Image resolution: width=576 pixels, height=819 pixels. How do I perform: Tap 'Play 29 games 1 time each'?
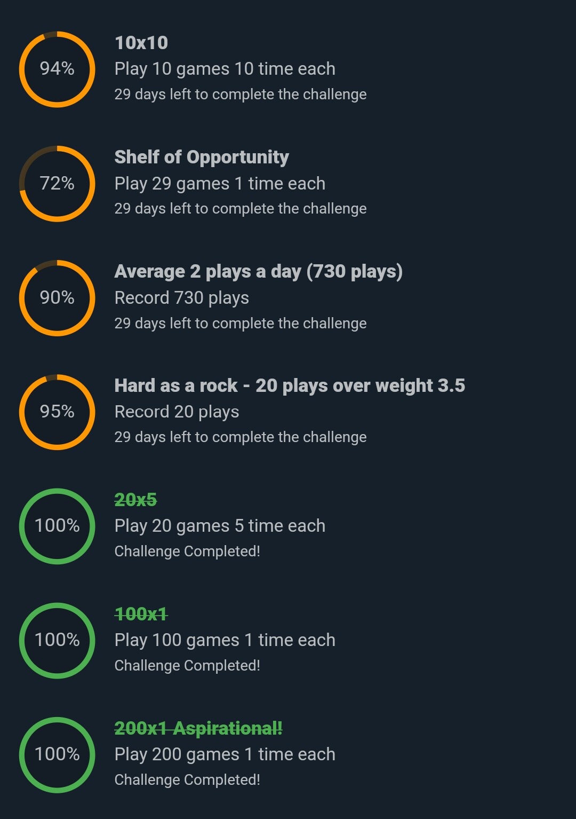coord(220,184)
